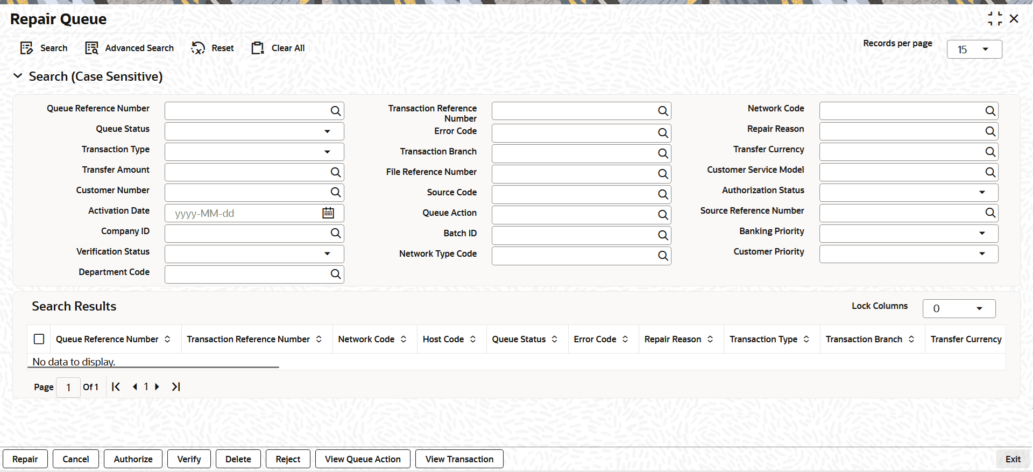Sort results by Queue Status column
1033x472 pixels.
(554, 340)
